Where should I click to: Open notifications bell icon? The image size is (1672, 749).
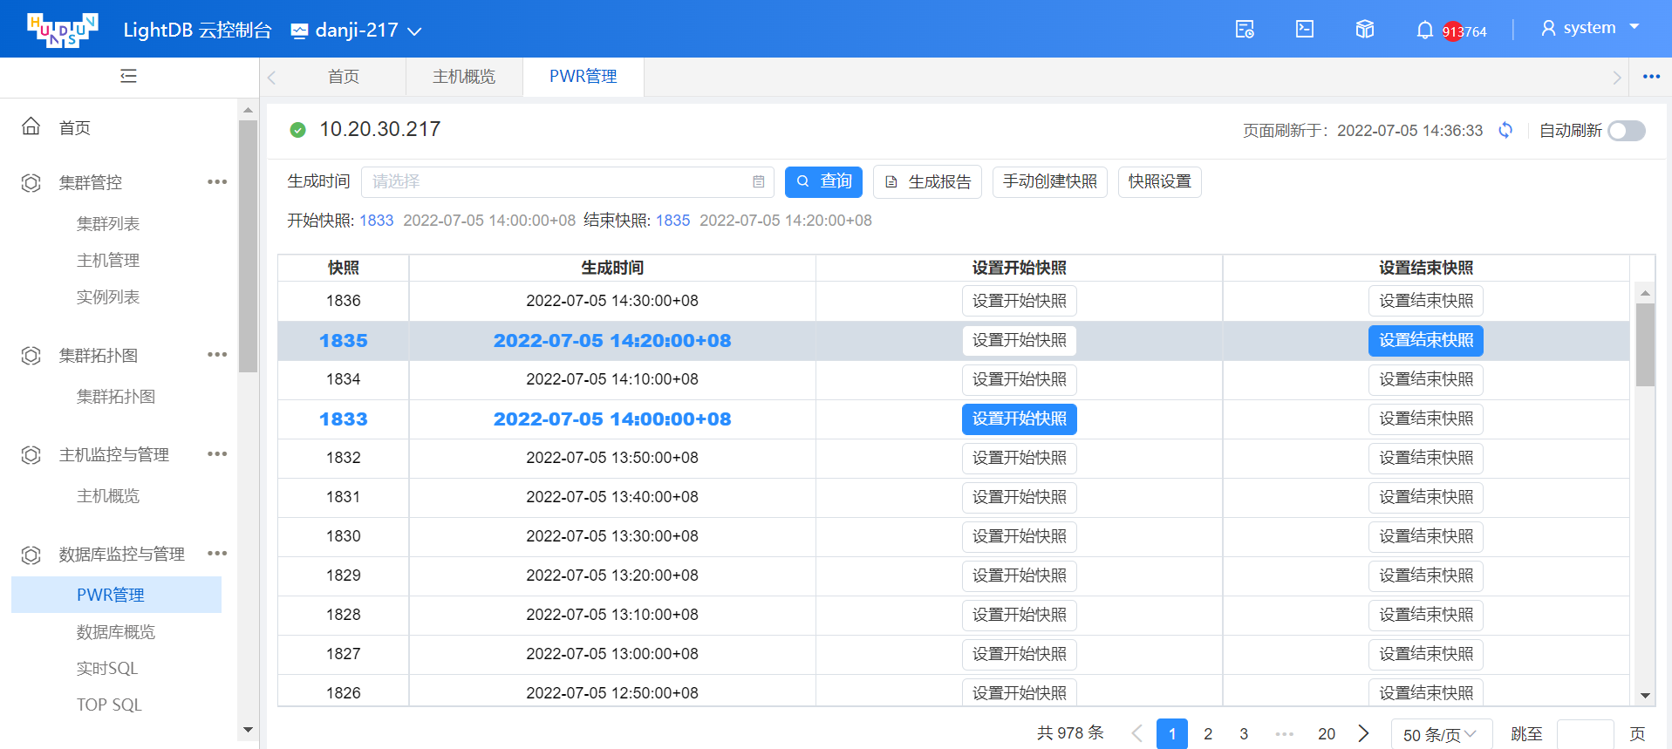pyautogui.click(x=1424, y=31)
